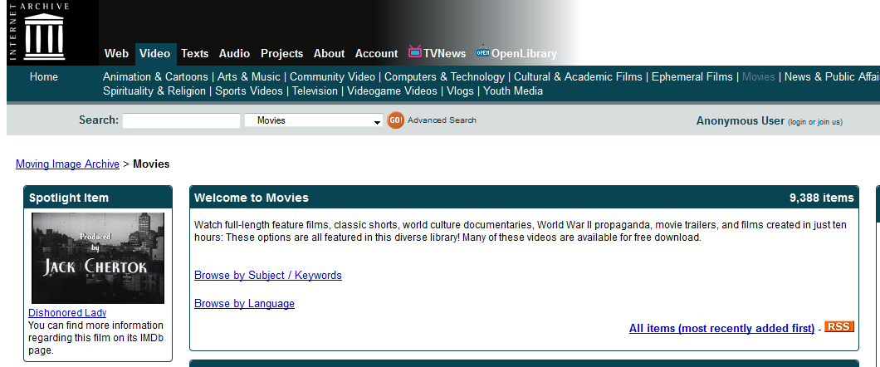The height and width of the screenshot is (367, 880).
Task: Open Arts & Music category
Action: coord(248,77)
